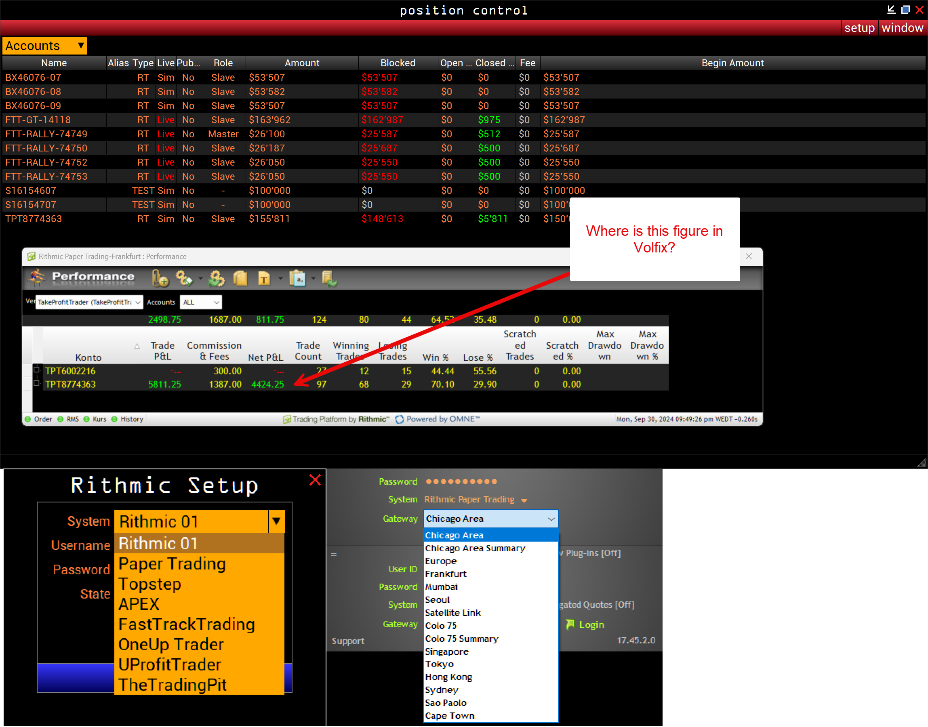Click the clipboard export icon in Performance toolbar

tap(298, 279)
